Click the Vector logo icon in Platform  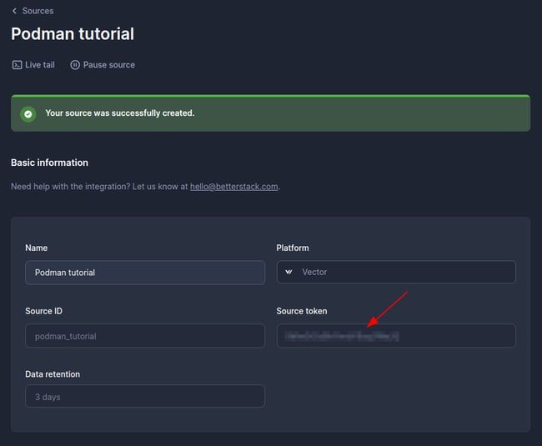pyautogui.click(x=289, y=273)
